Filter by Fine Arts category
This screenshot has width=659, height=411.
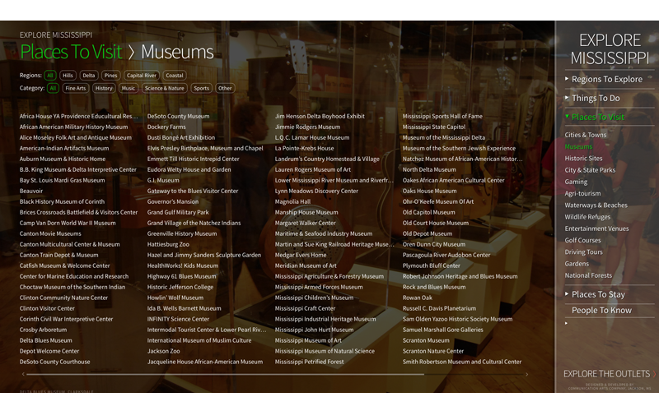point(76,88)
